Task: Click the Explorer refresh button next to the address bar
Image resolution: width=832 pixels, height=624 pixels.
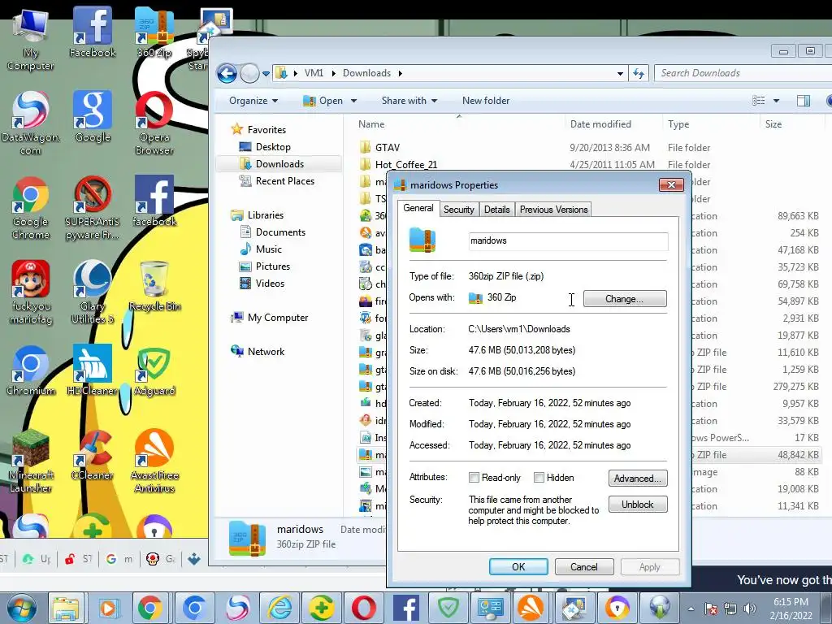Action: coord(639,73)
